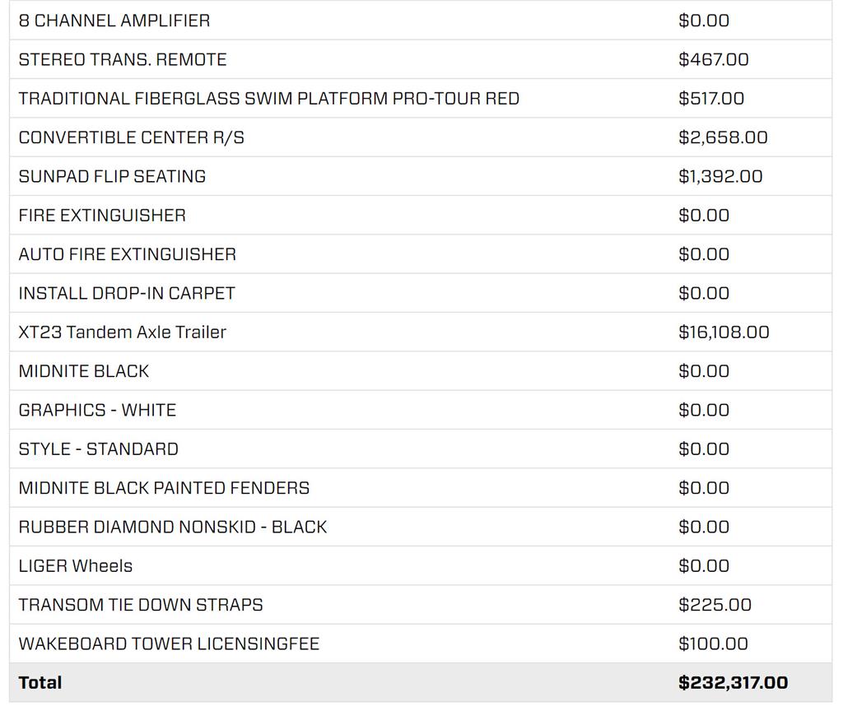Click the STYLE - STANDARD row
Screen dimensions: 843x711
click(421, 449)
